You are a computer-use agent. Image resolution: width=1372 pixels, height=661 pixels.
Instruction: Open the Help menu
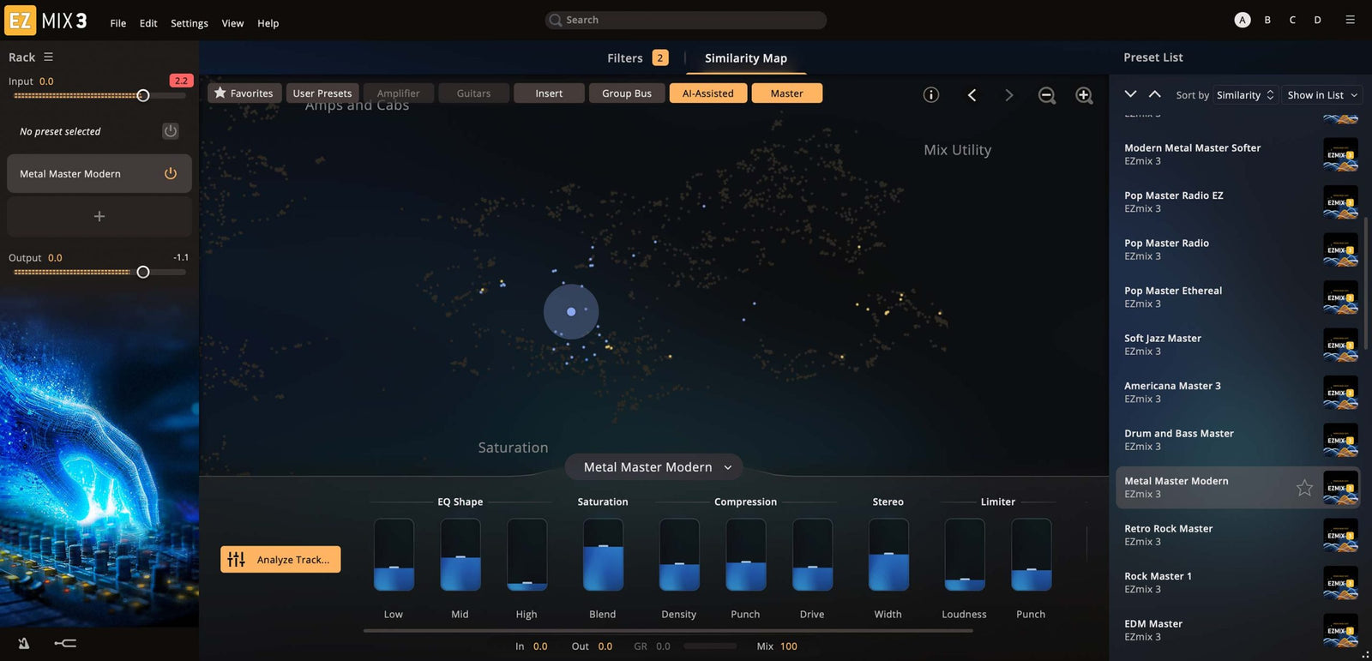coord(268,23)
